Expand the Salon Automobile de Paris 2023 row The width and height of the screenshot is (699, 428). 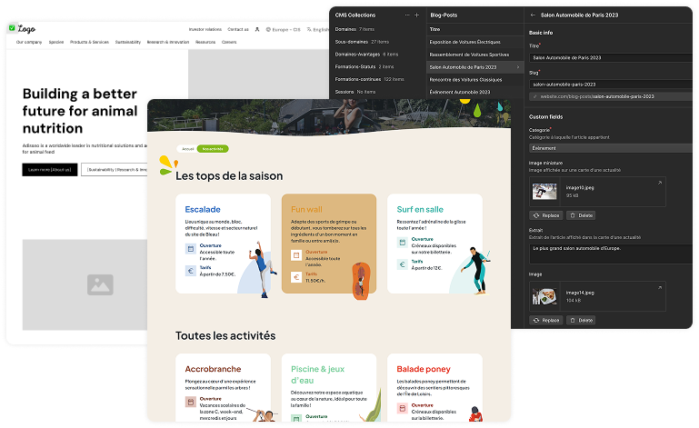click(x=519, y=67)
